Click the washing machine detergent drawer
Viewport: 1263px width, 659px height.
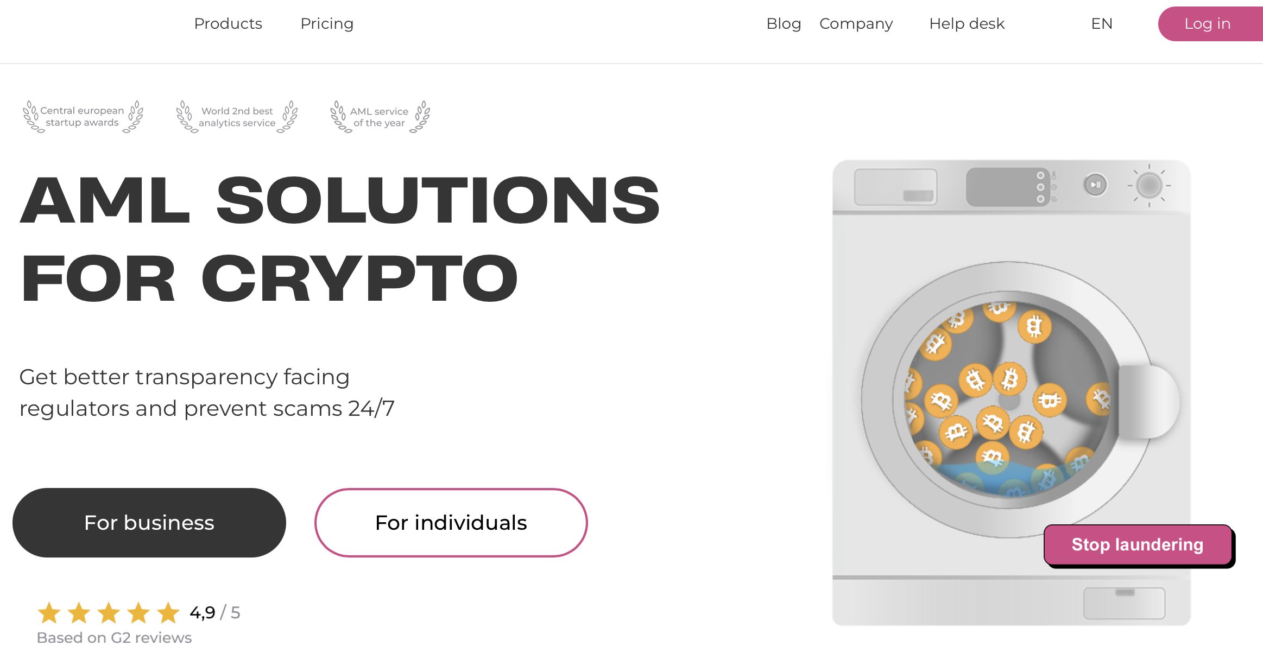[x=896, y=187]
